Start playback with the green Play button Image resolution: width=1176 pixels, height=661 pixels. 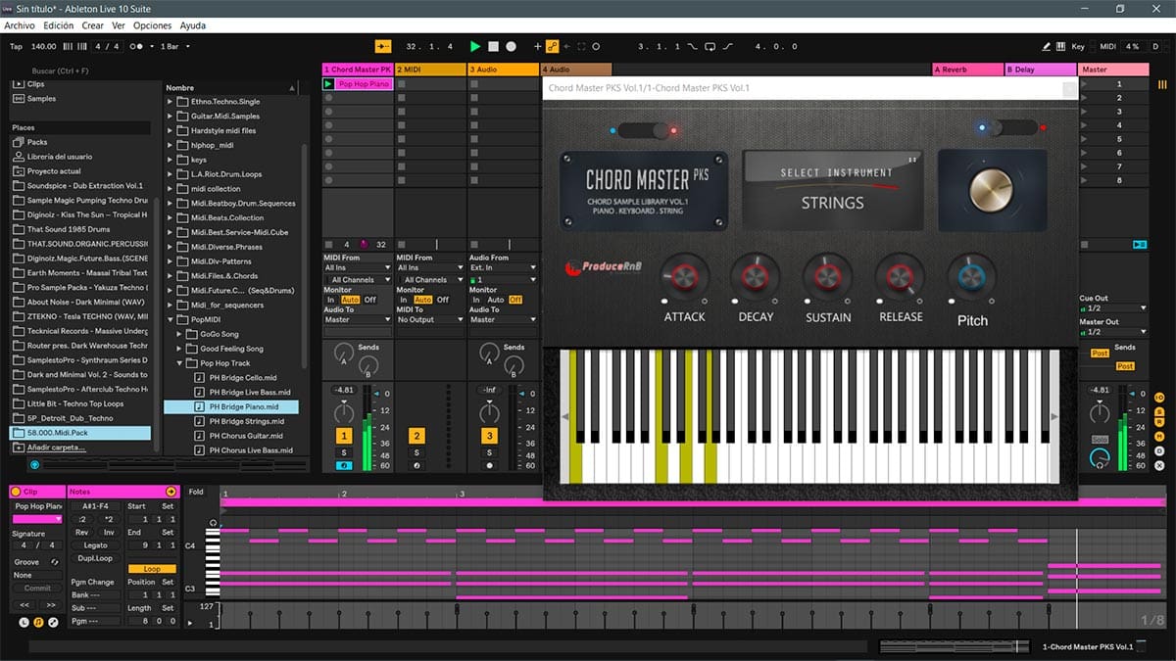click(475, 46)
